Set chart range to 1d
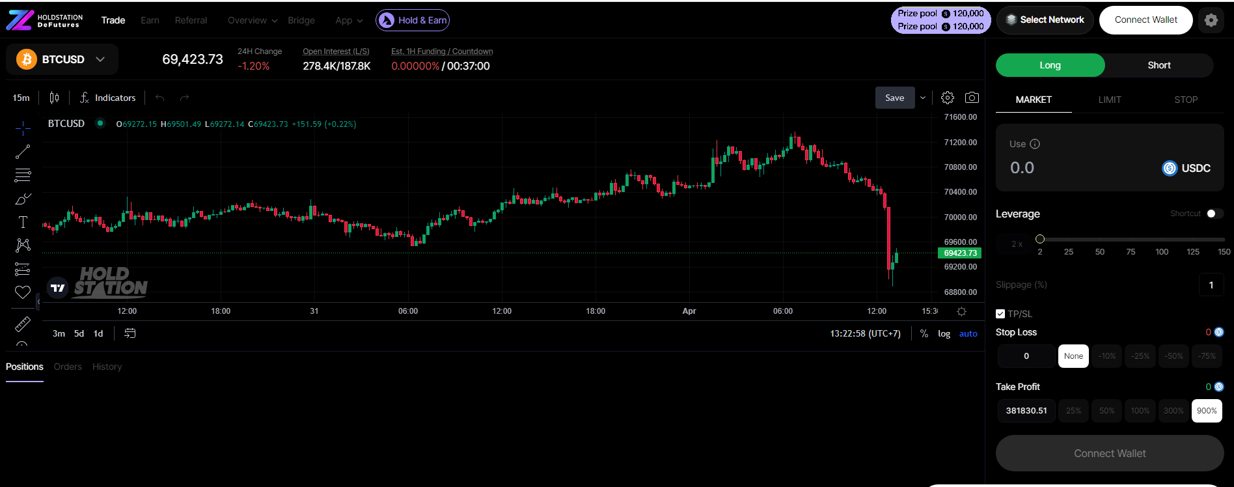This screenshot has width=1234, height=487. pos(98,333)
